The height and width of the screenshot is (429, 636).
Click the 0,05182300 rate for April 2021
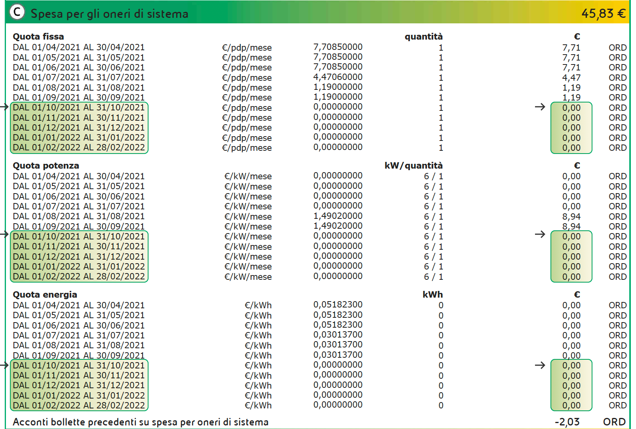click(x=338, y=305)
